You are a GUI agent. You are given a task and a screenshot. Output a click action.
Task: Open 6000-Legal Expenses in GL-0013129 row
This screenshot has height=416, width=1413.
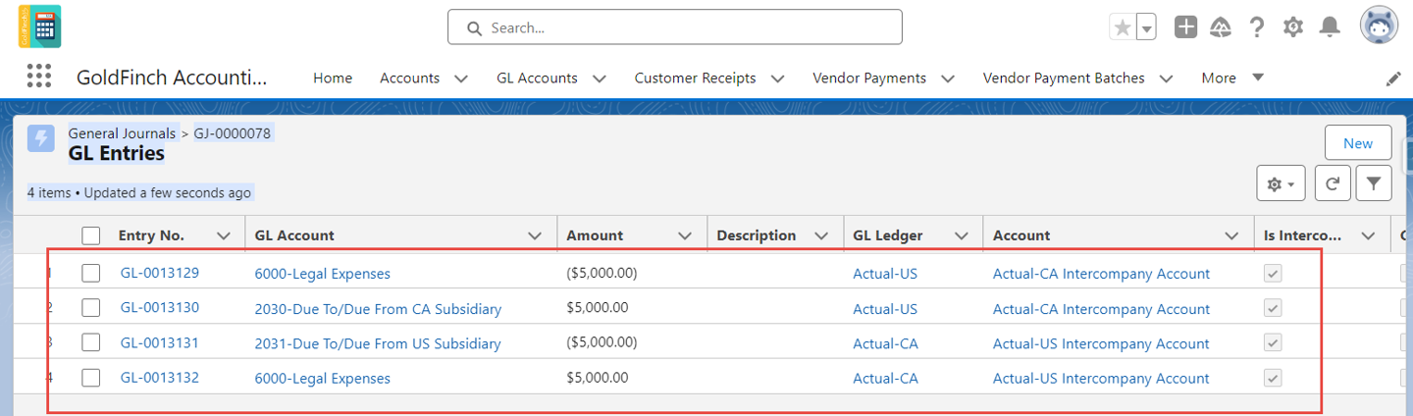pyautogui.click(x=322, y=274)
